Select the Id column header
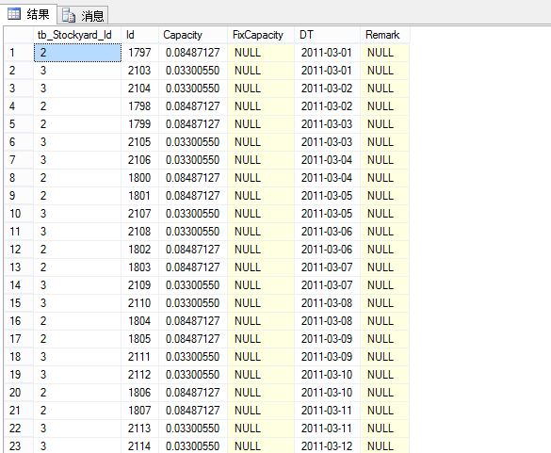The image size is (551, 453). (x=139, y=35)
